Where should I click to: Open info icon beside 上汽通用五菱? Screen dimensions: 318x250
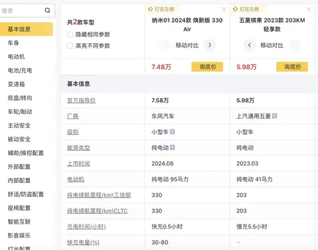274,116
